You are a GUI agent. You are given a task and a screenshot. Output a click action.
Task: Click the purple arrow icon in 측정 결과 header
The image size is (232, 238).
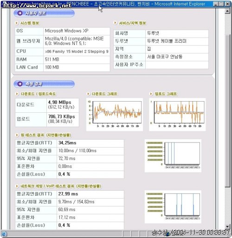tap(20, 84)
